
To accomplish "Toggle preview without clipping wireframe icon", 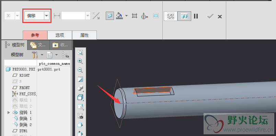I will 171,16.
